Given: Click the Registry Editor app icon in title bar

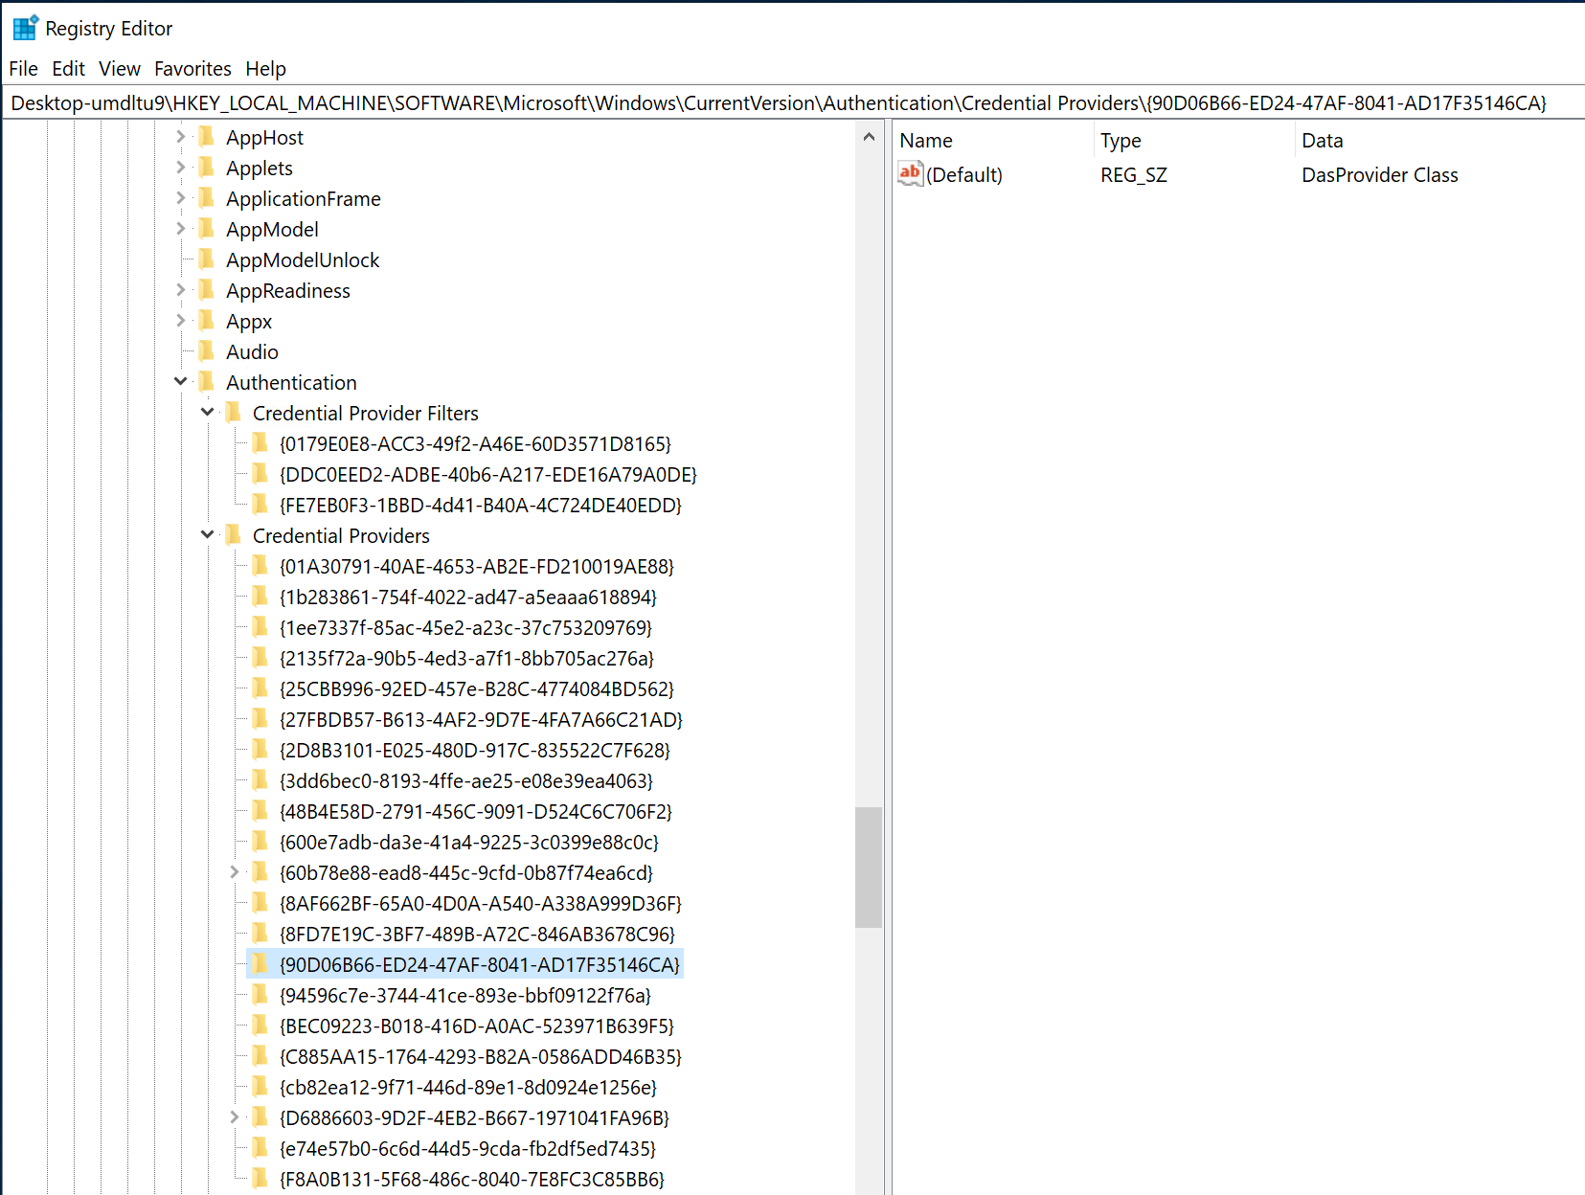Looking at the screenshot, I should coord(25,28).
